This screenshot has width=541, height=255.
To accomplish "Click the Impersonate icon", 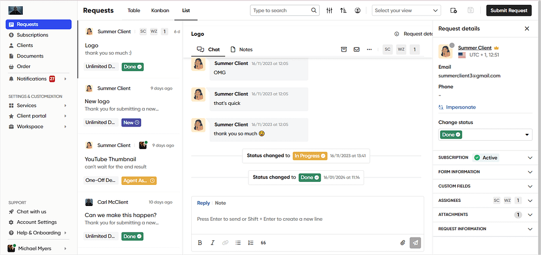I will click(x=441, y=107).
